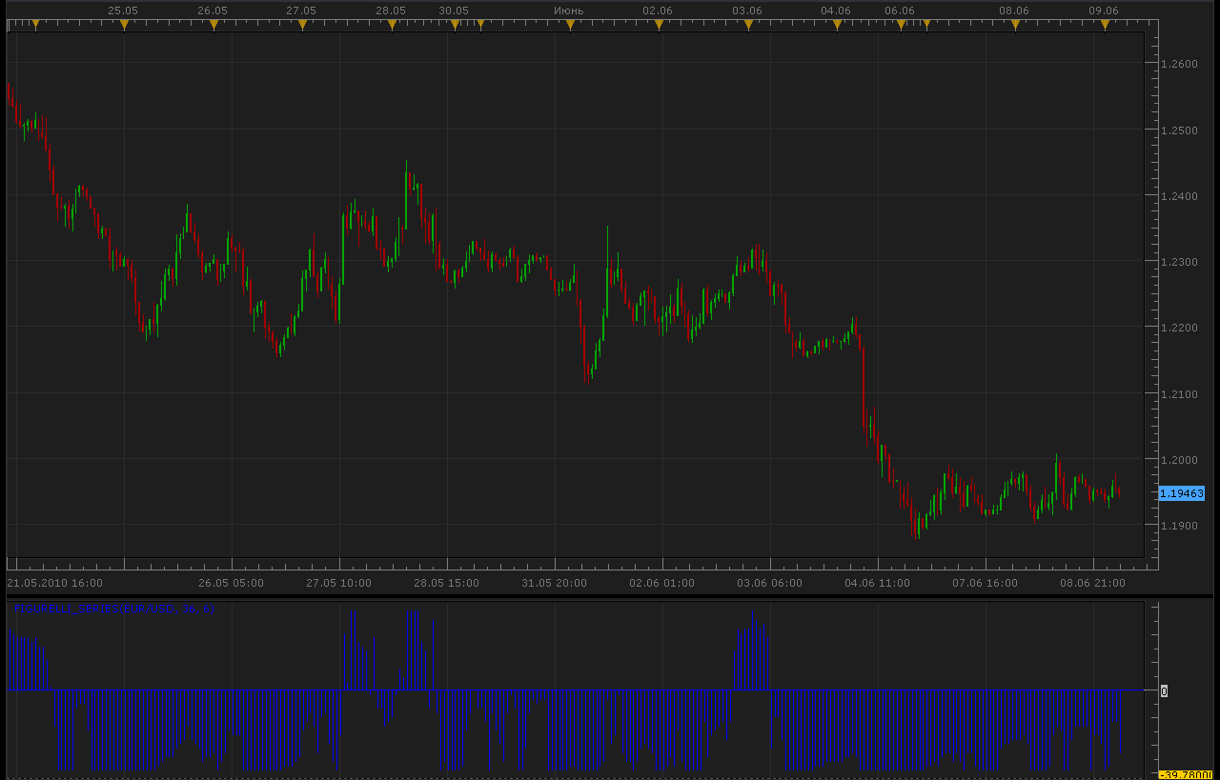
Task: Click the 1.2400 price axis label
Action: point(1179,196)
